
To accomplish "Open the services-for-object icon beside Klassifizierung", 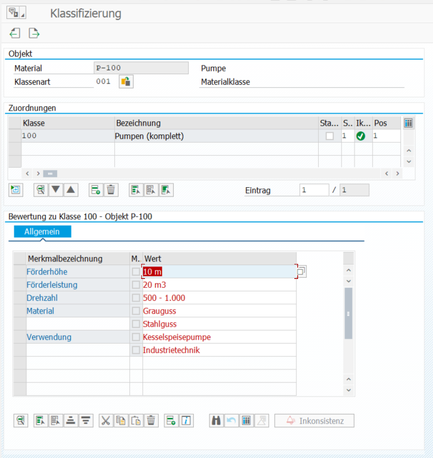I will click(16, 13).
